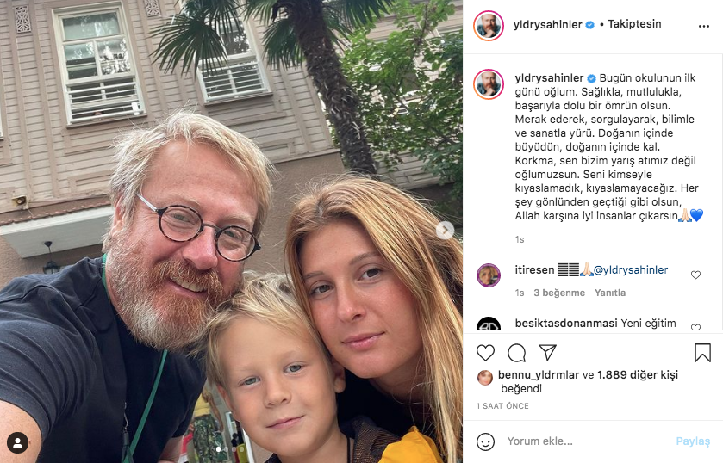Like besiktasdonanmasi's comment heart
This screenshot has width=723, height=463.
[x=695, y=327]
